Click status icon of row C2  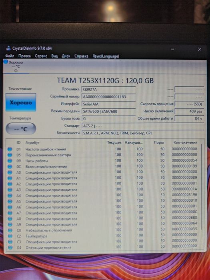[10, 236]
